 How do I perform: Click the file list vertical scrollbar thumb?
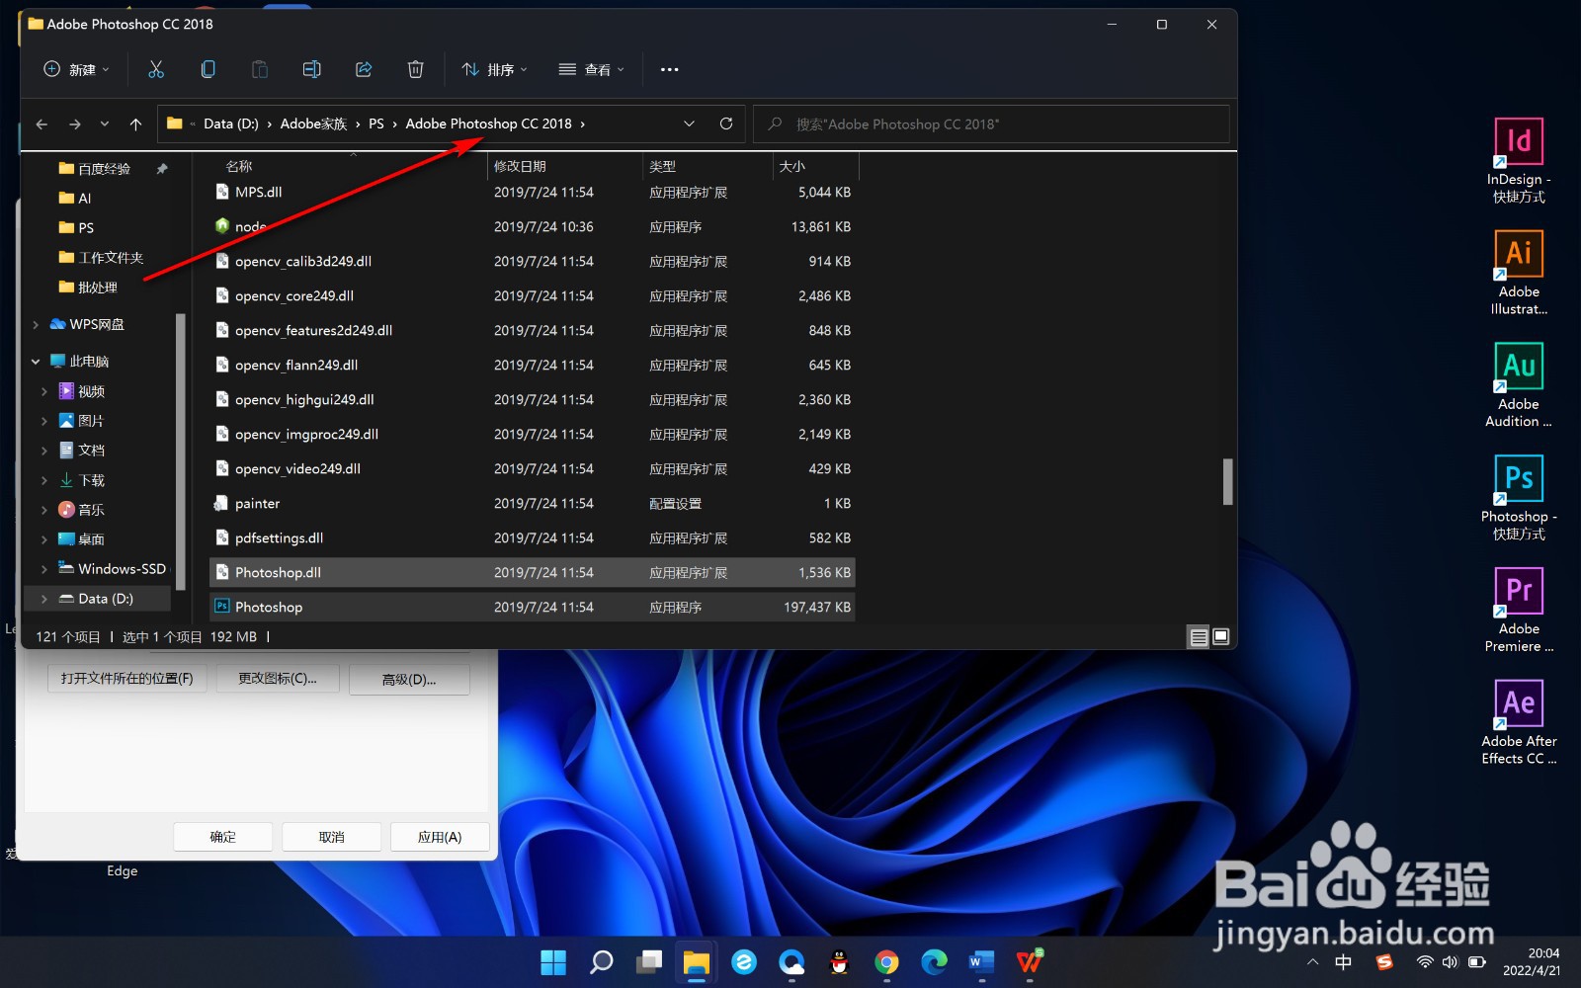[1227, 481]
